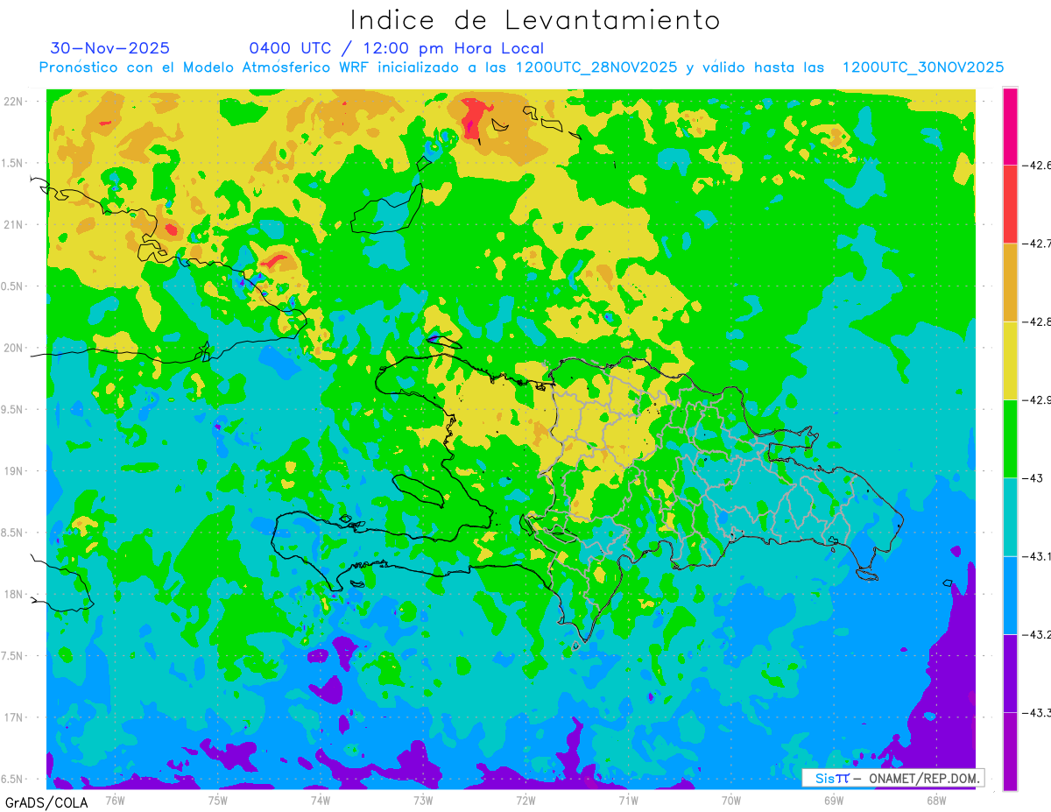Click the 76W longitude label
The height and width of the screenshot is (812, 1051).
115,799
